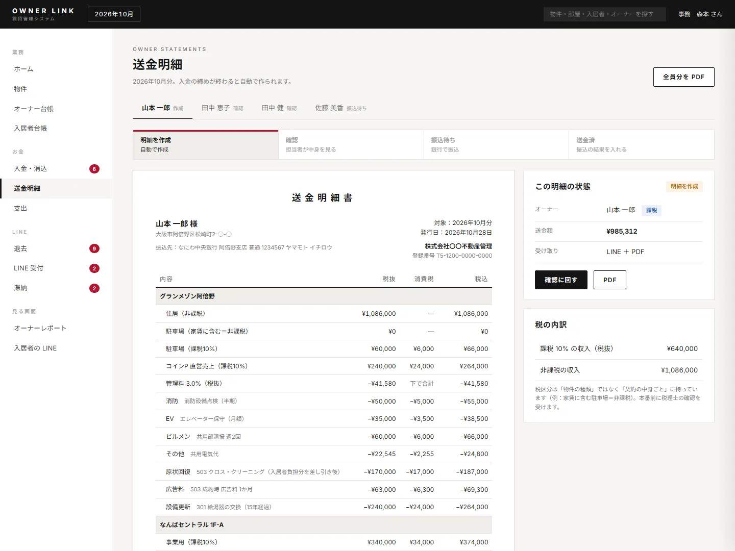Select the 山本 一郎 owner tab
The image size is (735, 551).
pyautogui.click(x=162, y=108)
